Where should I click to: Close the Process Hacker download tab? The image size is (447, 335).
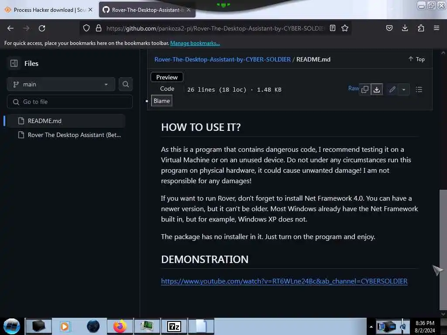coord(90,10)
